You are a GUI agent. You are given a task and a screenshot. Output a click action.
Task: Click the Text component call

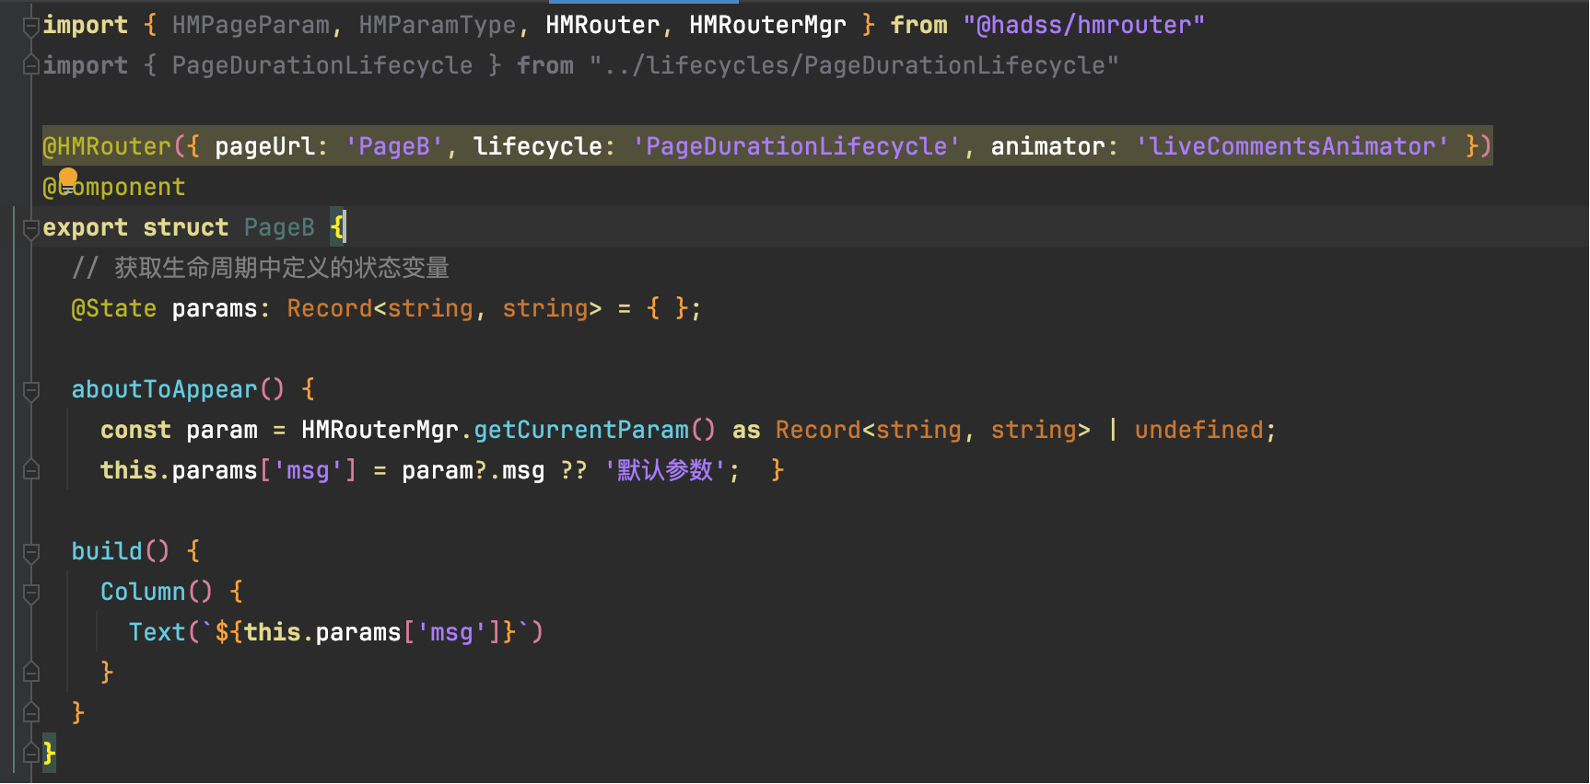157,632
